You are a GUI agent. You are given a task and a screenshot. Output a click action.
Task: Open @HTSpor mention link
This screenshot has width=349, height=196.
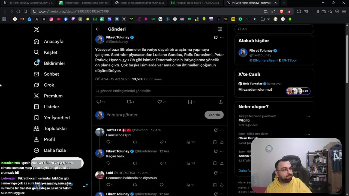(x=289, y=60)
